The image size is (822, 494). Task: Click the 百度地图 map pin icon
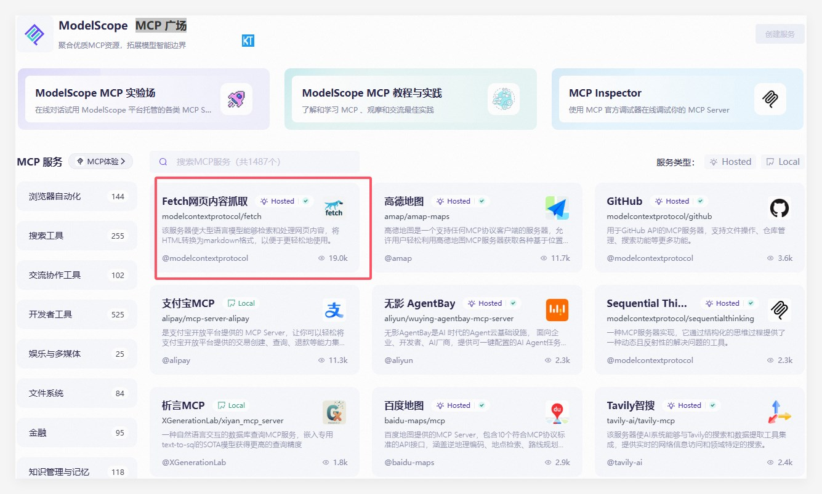557,412
